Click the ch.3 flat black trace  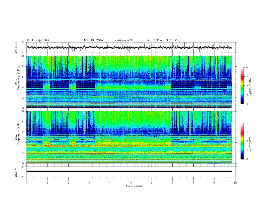129,172
